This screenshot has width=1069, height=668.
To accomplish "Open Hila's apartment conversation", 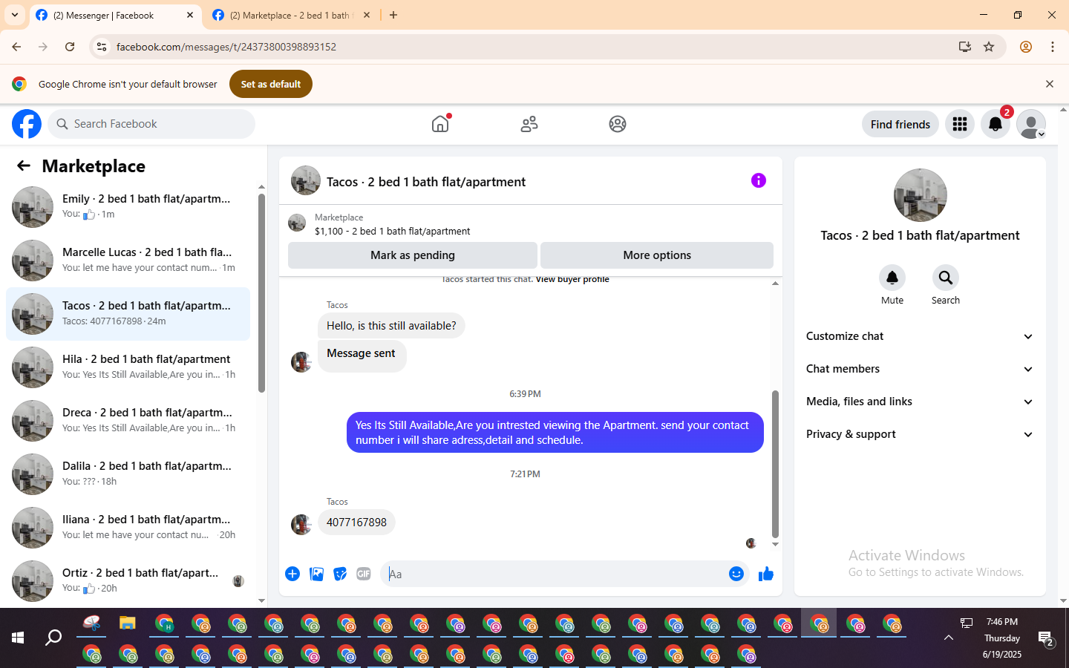I will pos(128,367).
